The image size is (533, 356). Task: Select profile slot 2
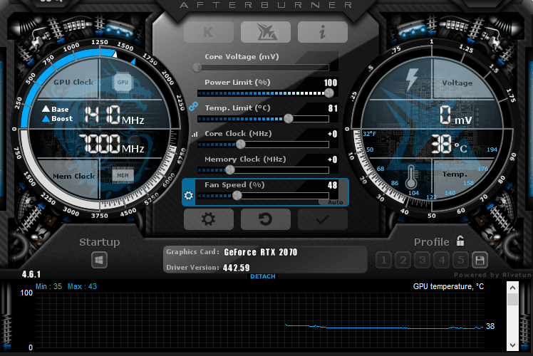(403, 260)
